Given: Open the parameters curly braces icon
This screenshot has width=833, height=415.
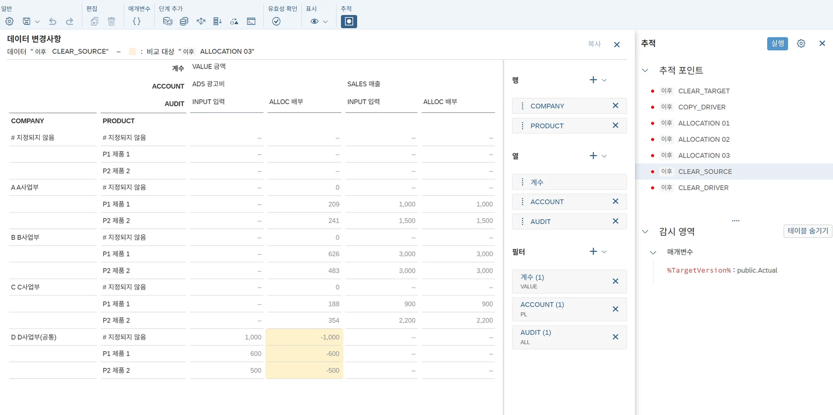Looking at the screenshot, I should point(137,21).
